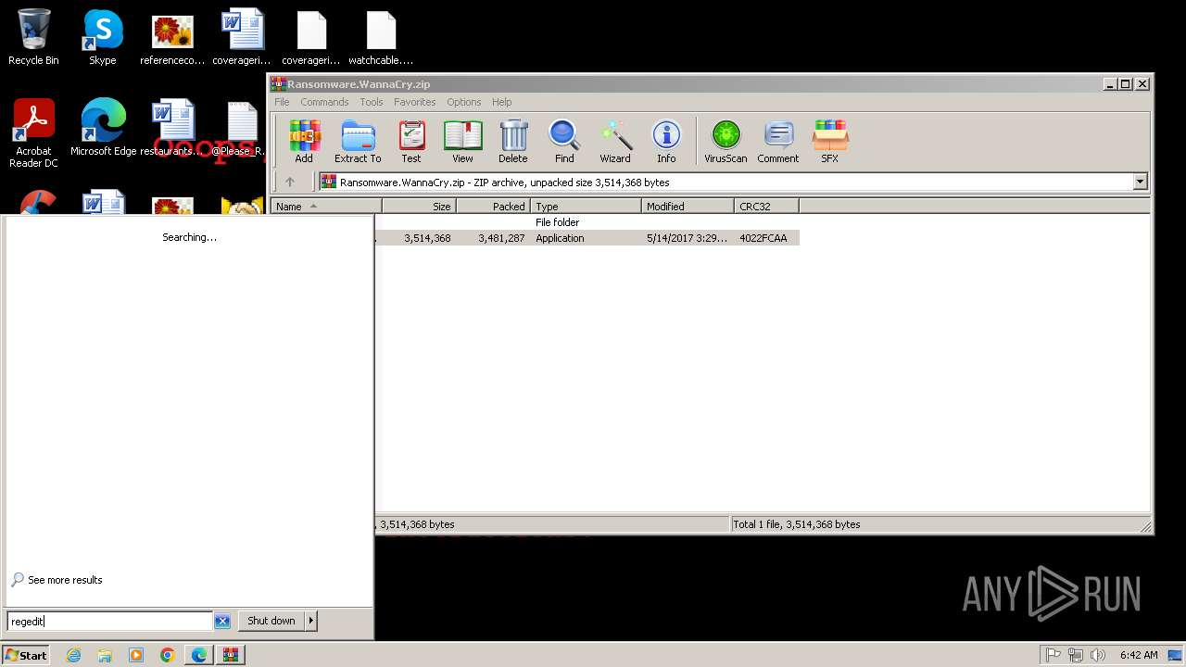The width and height of the screenshot is (1186, 667).
Task: Open the File menu
Action: (x=282, y=102)
